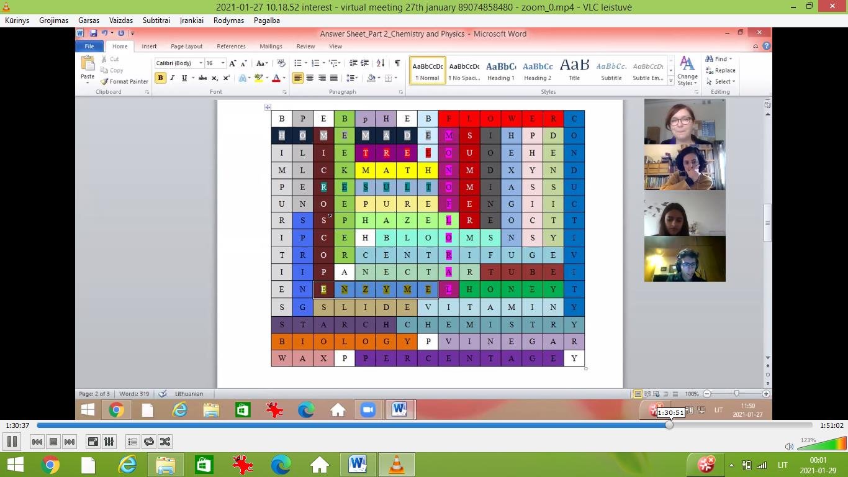Open VLC extended settings equalizer icon
848x477 pixels.
(x=109, y=442)
